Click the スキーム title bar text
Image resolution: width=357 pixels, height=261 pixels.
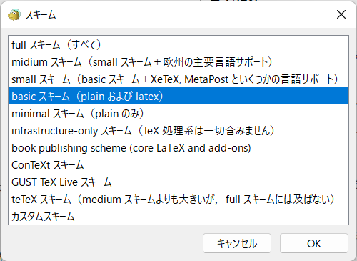(x=41, y=15)
